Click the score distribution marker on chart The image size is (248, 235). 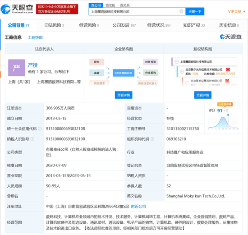(x=228, y=115)
